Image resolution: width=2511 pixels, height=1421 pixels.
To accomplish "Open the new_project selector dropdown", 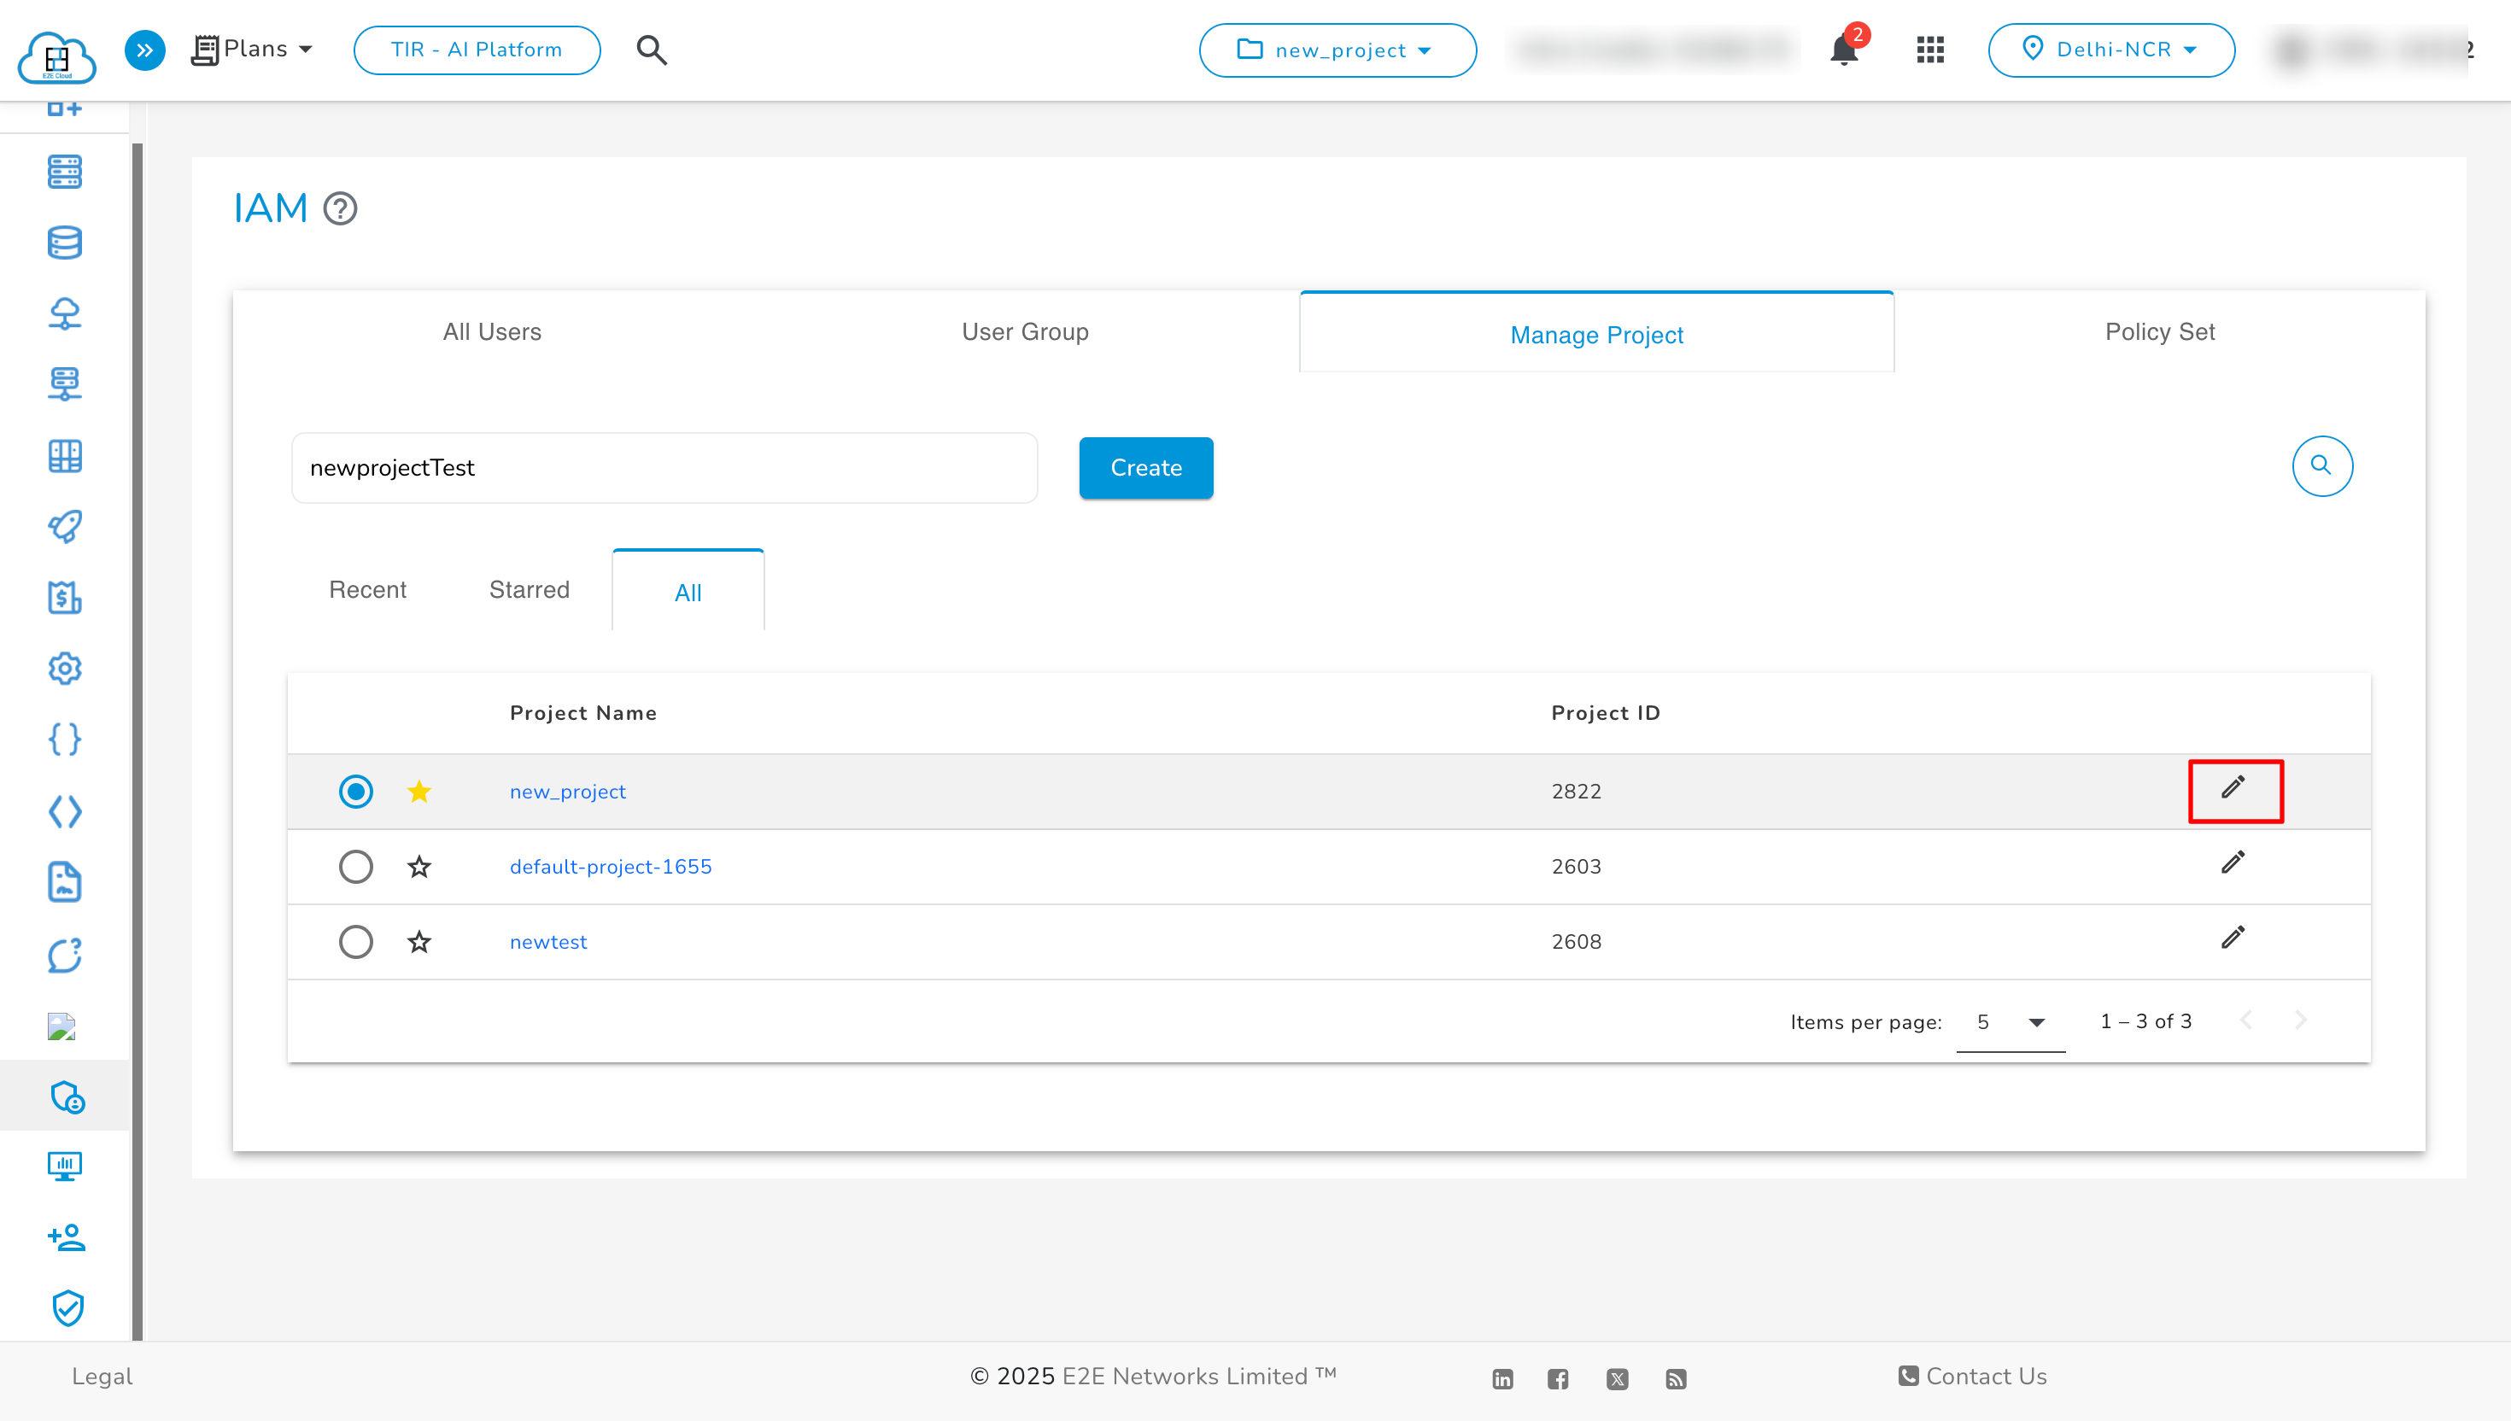I will [1337, 50].
